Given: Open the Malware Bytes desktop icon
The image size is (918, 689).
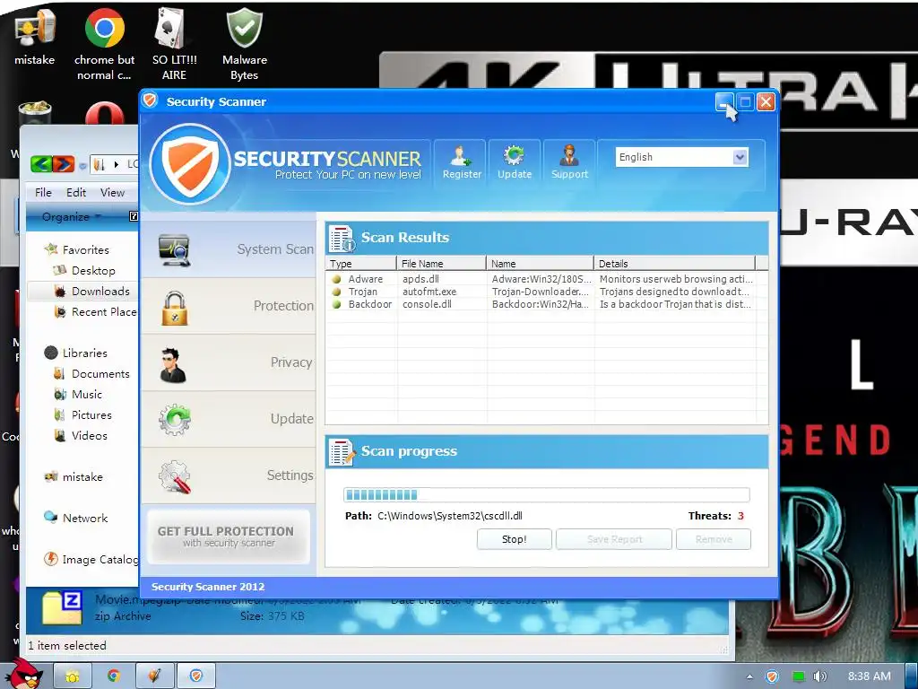Looking at the screenshot, I should click(x=244, y=44).
